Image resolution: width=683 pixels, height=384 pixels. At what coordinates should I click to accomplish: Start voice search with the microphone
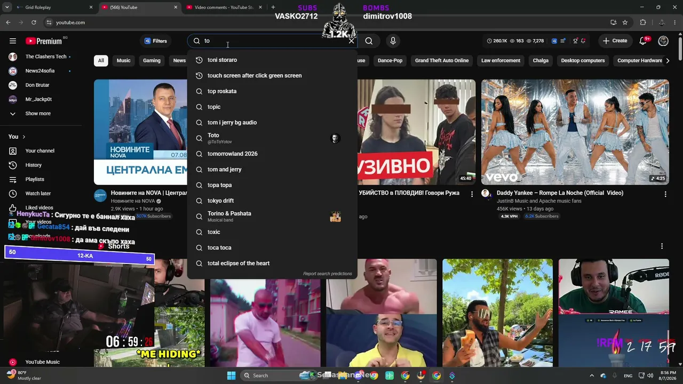[393, 41]
